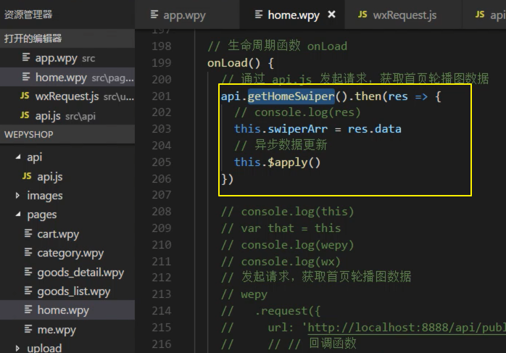The width and height of the screenshot is (506, 353).
Task: Click the JS icon beside api.js in tree
Action: pyautogui.click(x=27, y=176)
